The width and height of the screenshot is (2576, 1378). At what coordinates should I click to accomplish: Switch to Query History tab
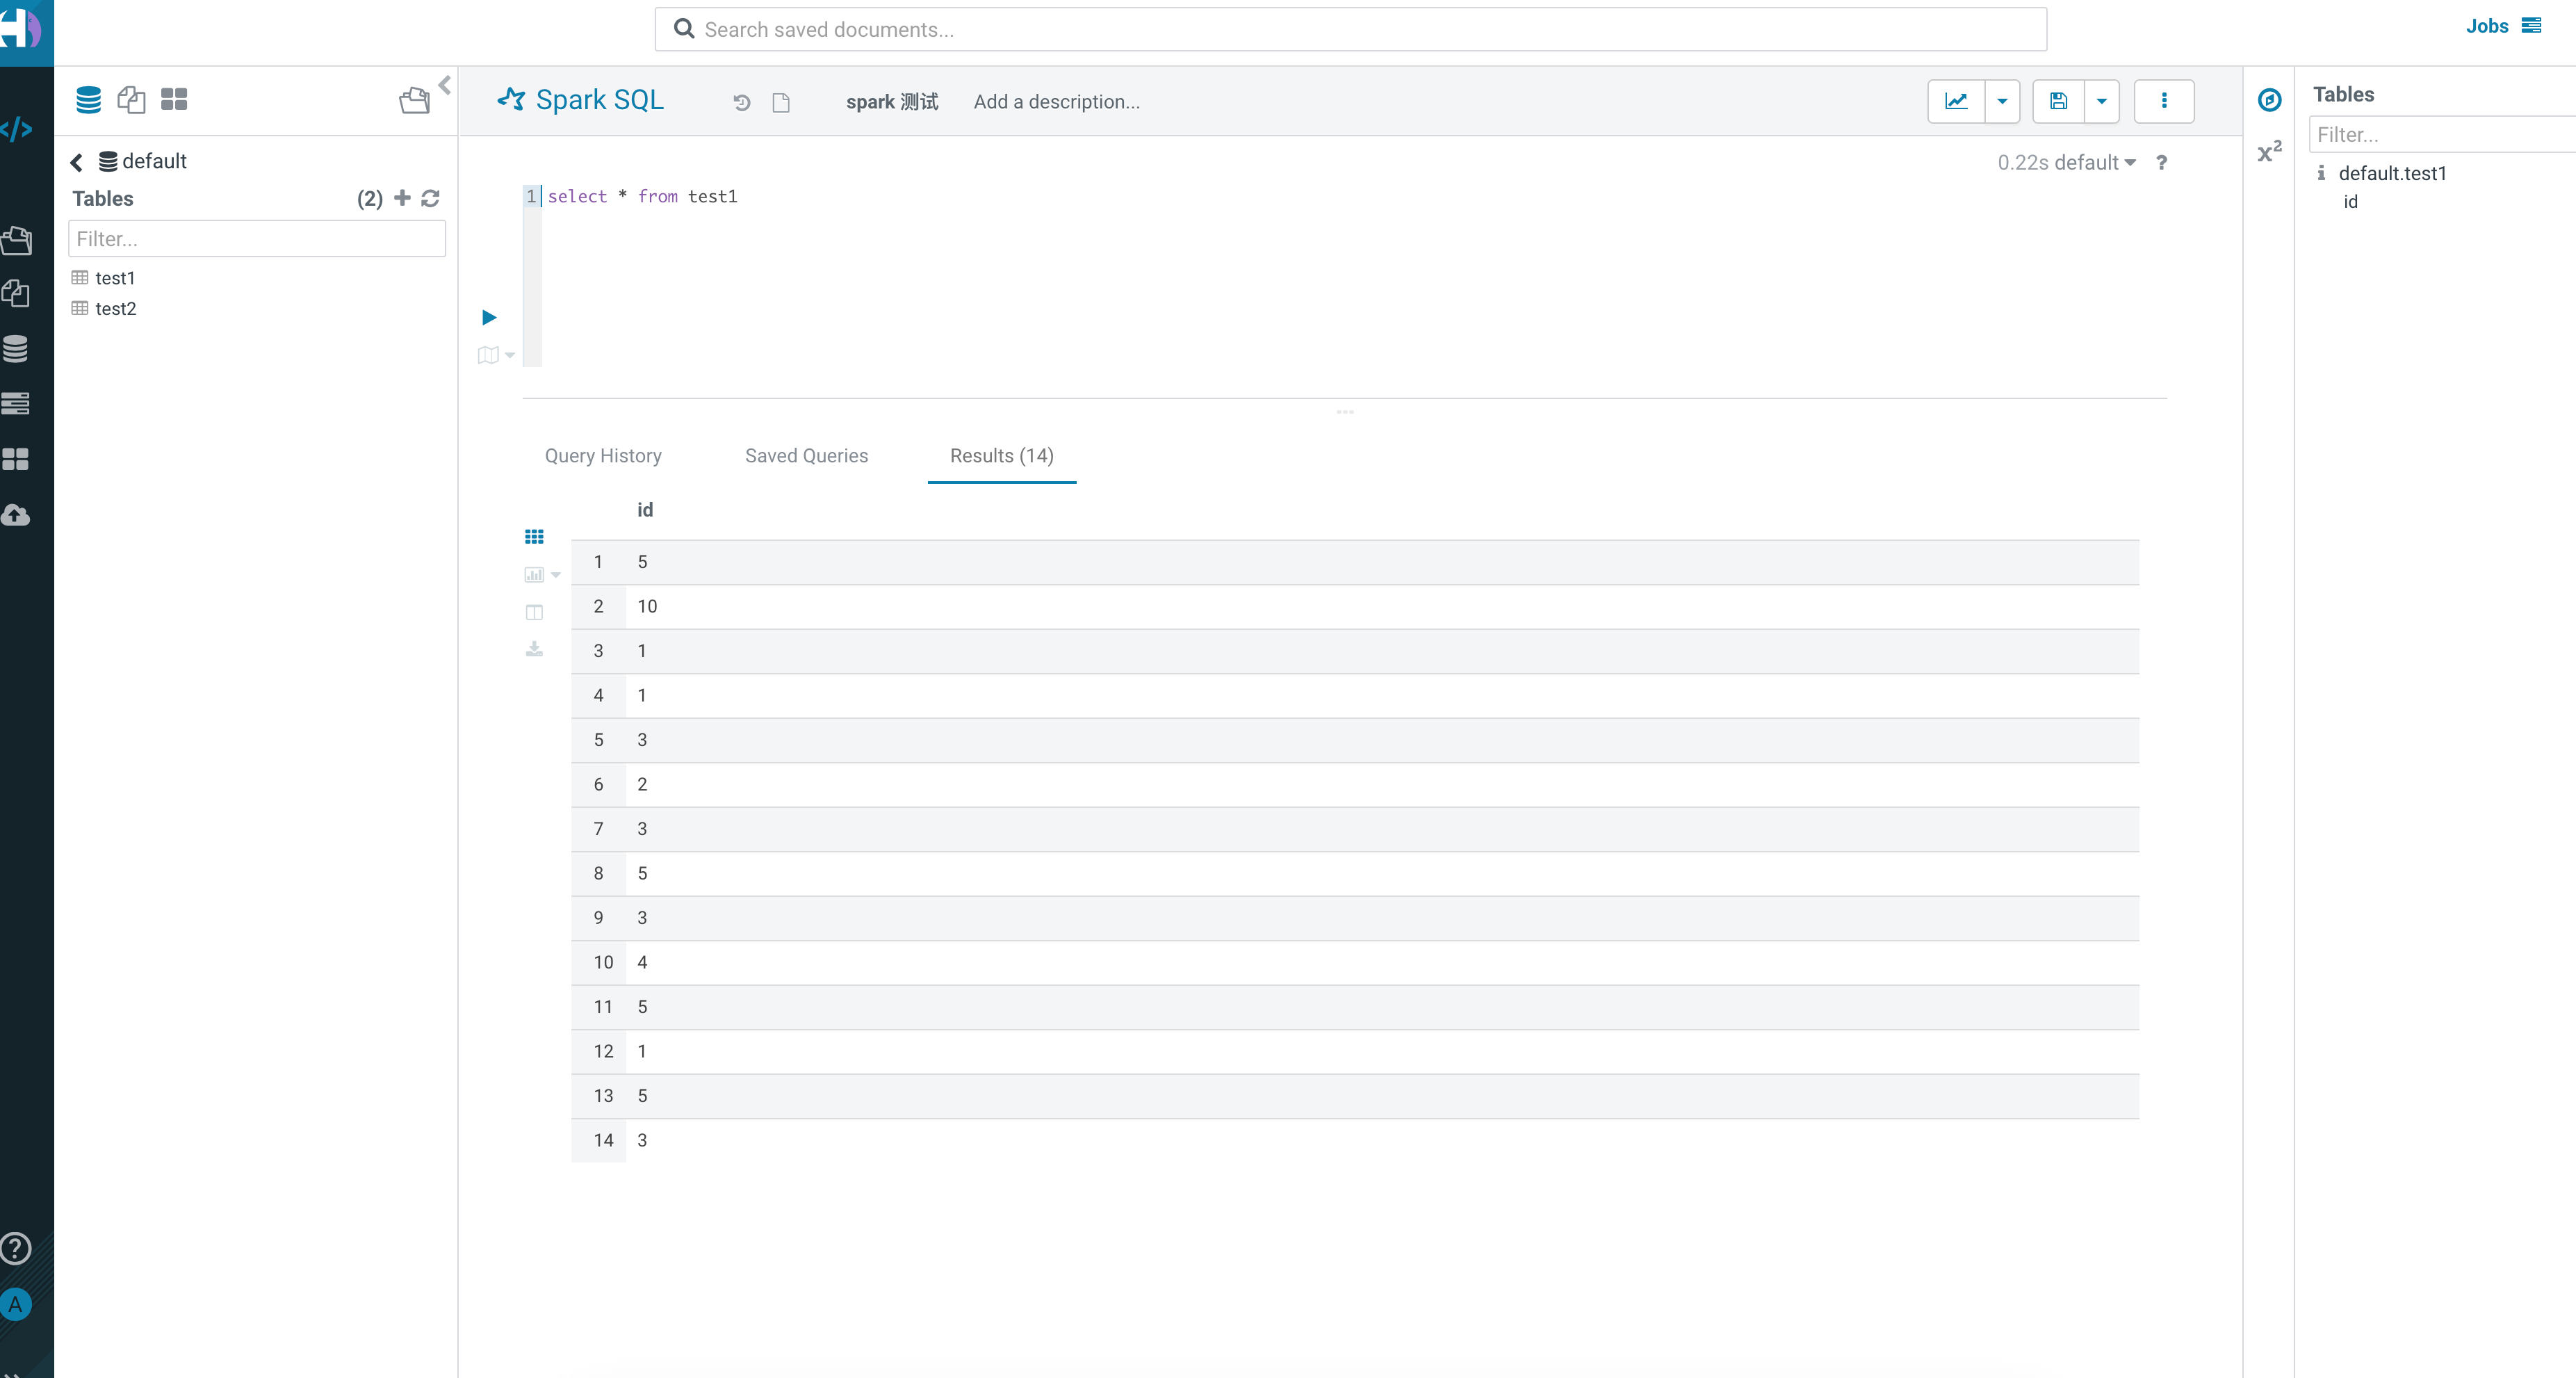tap(603, 456)
